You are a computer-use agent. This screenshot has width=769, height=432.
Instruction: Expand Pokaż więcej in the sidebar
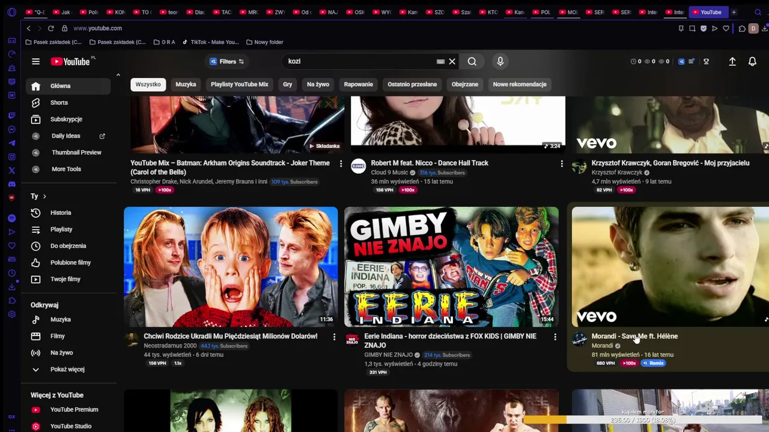[67, 370]
